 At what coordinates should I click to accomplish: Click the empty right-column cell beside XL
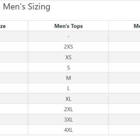point(124,99)
